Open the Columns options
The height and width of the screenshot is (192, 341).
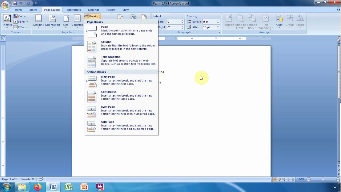77,22
